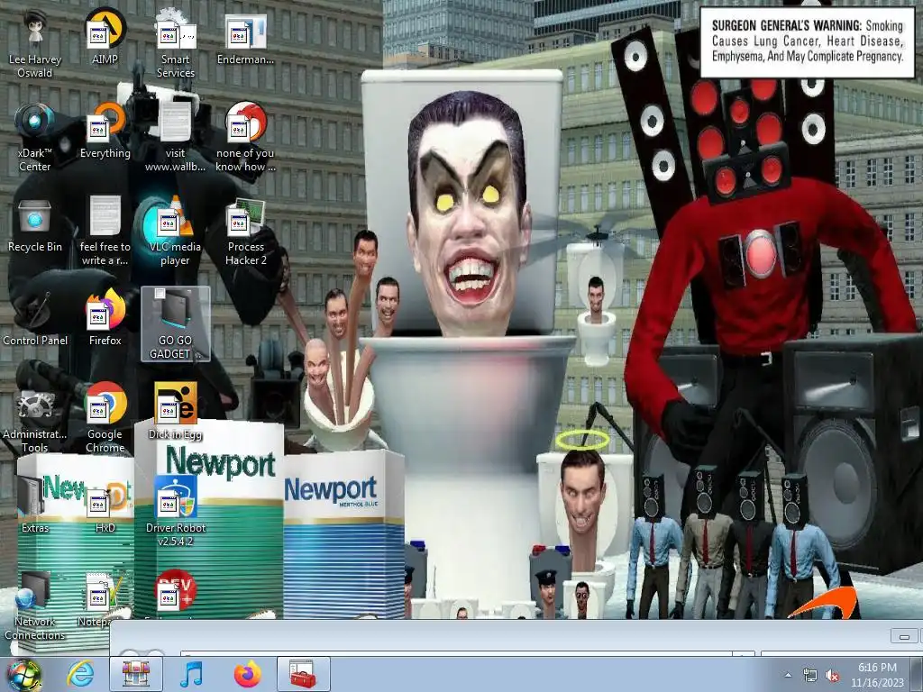The image size is (923, 692).
Task: Select the Enderman desktop shortcut
Action: click(x=245, y=38)
